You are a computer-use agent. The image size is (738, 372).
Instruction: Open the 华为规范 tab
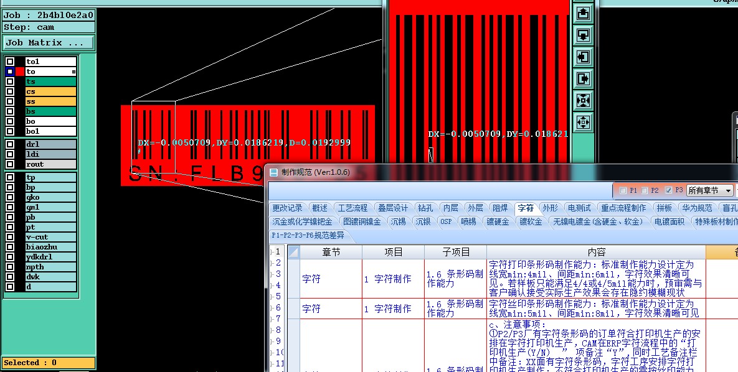pyautogui.click(x=697, y=208)
